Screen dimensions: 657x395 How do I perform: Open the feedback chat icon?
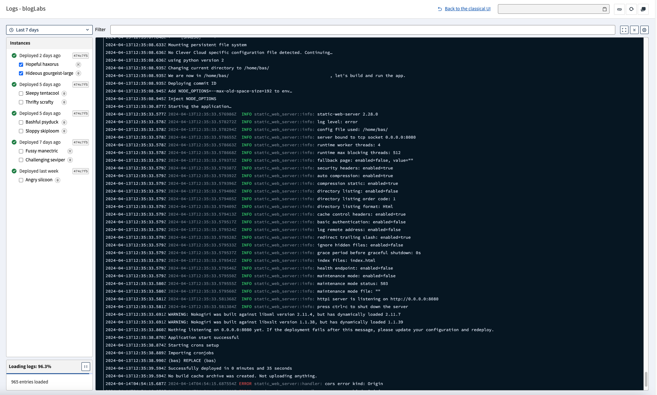(x=643, y=9)
